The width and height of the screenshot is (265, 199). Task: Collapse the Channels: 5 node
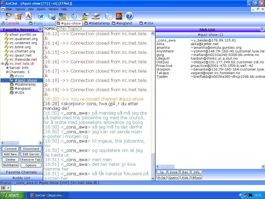click(8, 72)
